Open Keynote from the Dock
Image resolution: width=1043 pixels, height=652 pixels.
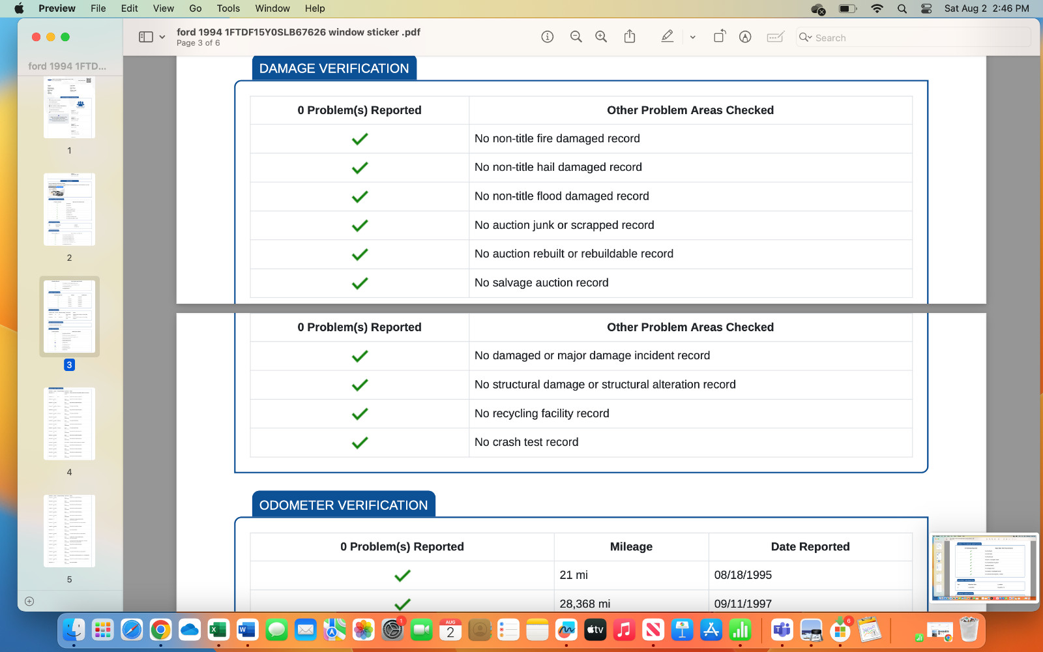[682, 630]
